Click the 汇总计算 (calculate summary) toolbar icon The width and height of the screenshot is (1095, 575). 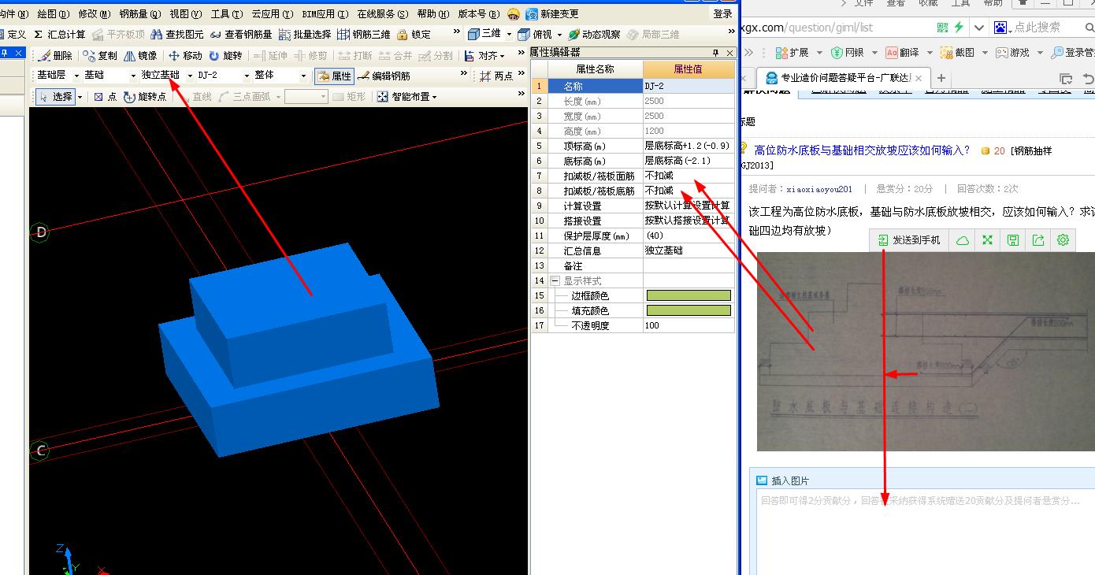60,35
